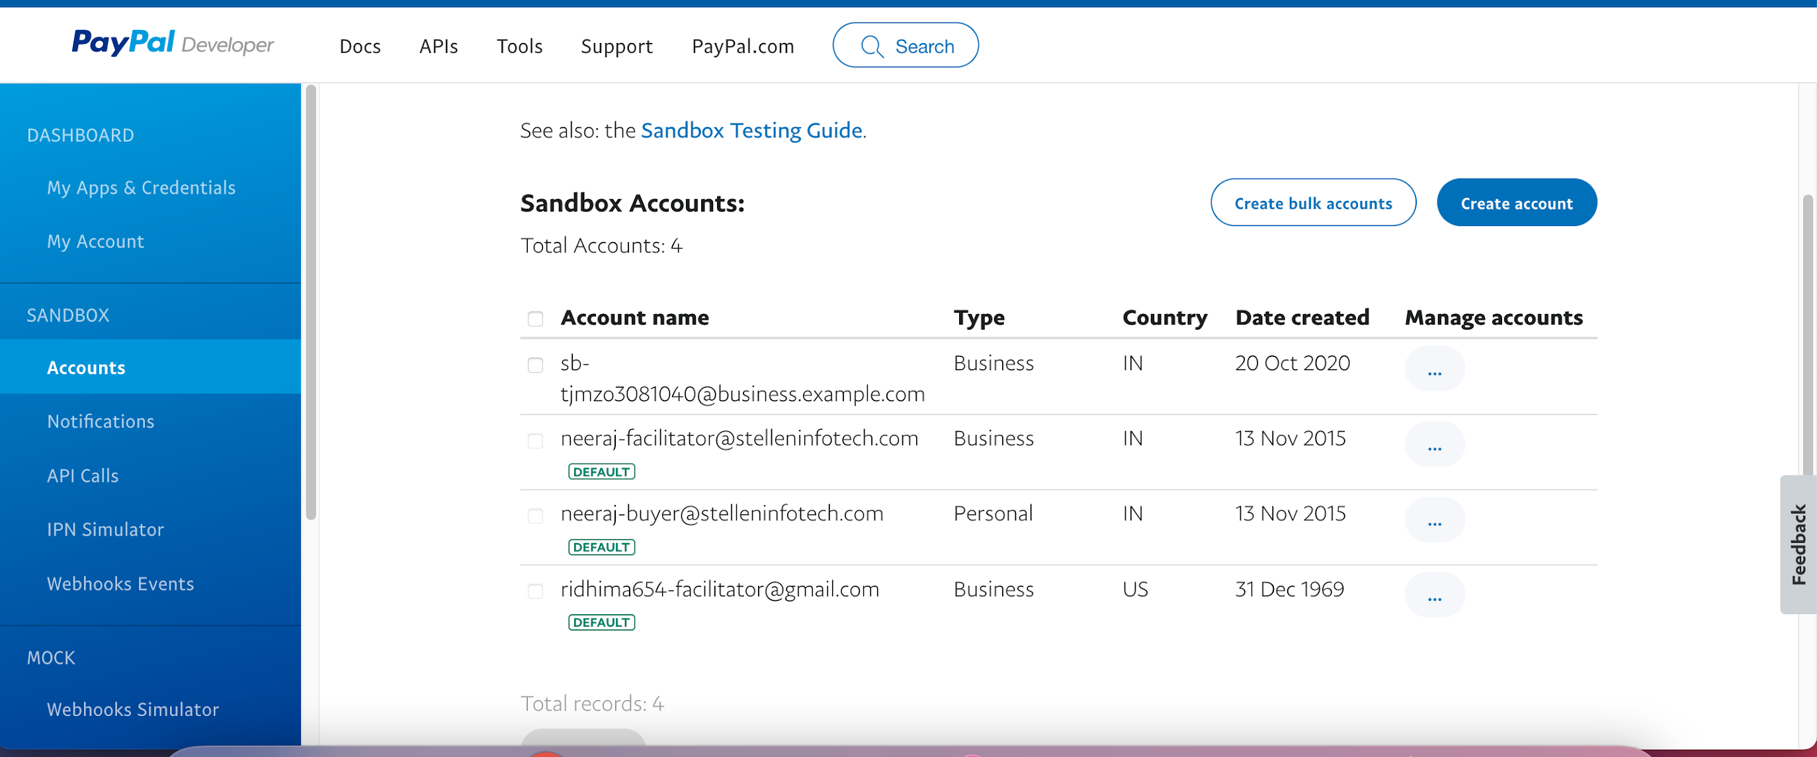Click sb-tjmzo3081040@business.example.com account name

click(742, 378)
